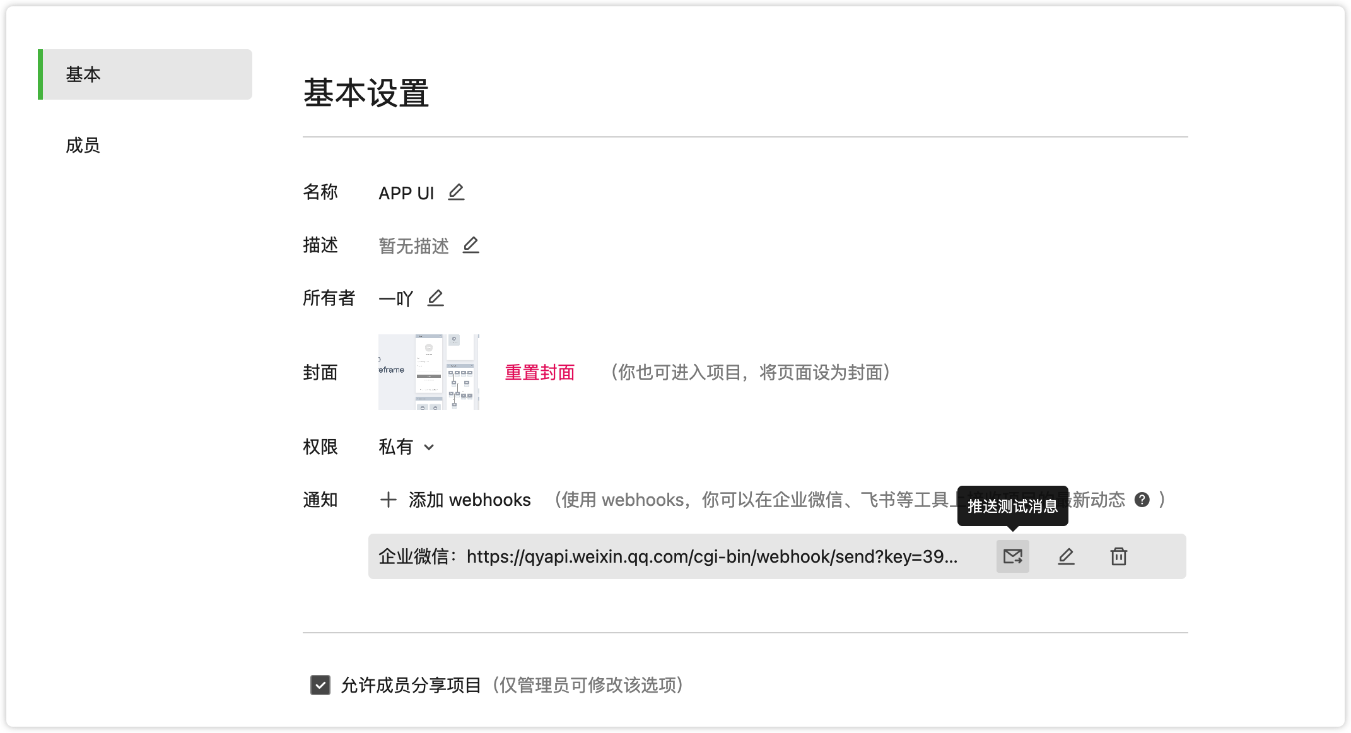
Task: Open the 私有 permission dropdown
Action: click(395, 447)
